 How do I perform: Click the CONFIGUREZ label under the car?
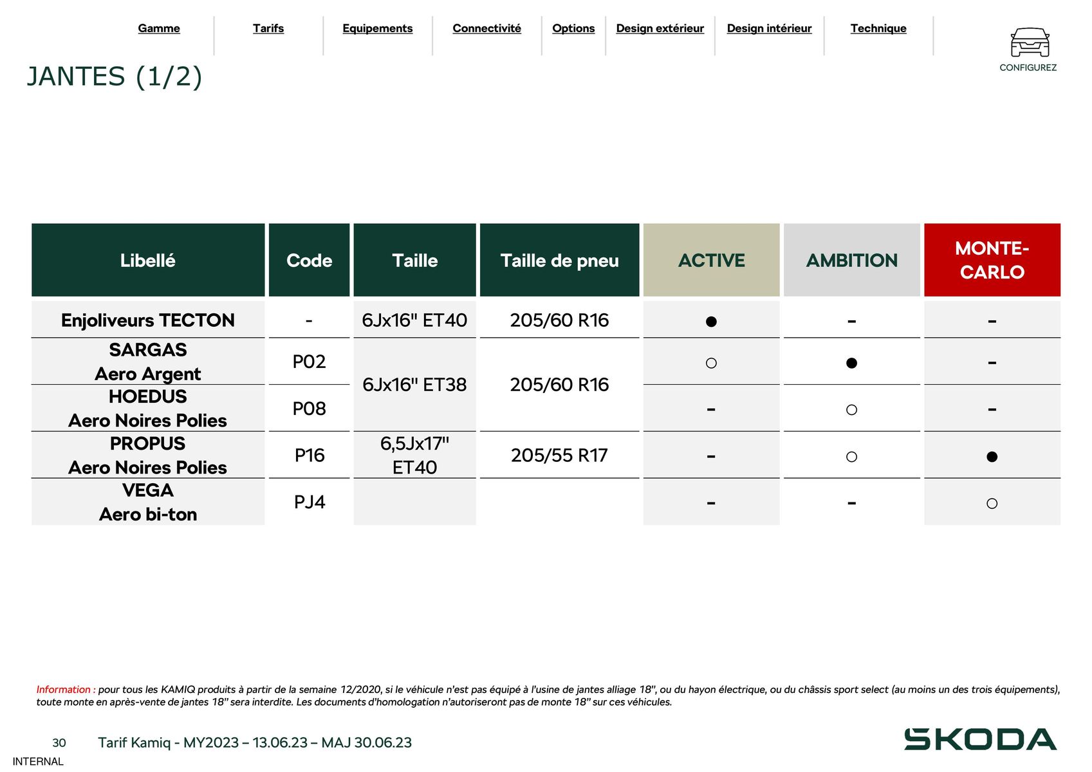coord(1028,68)
